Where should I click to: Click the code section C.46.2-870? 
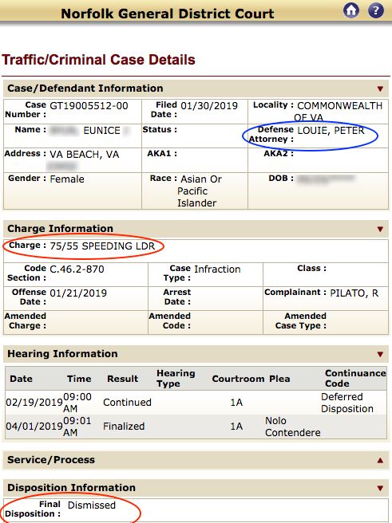pyautogui.click(x=77, y=269)
